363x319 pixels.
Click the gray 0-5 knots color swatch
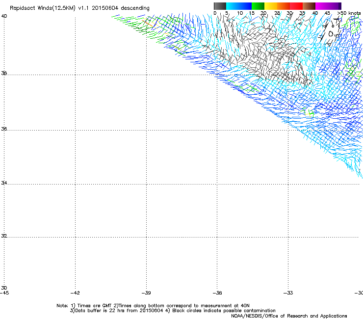click(220, 6)
